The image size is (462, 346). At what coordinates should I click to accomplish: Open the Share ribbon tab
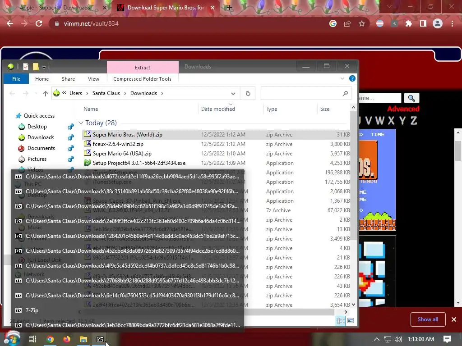click(x=68, y=79)
